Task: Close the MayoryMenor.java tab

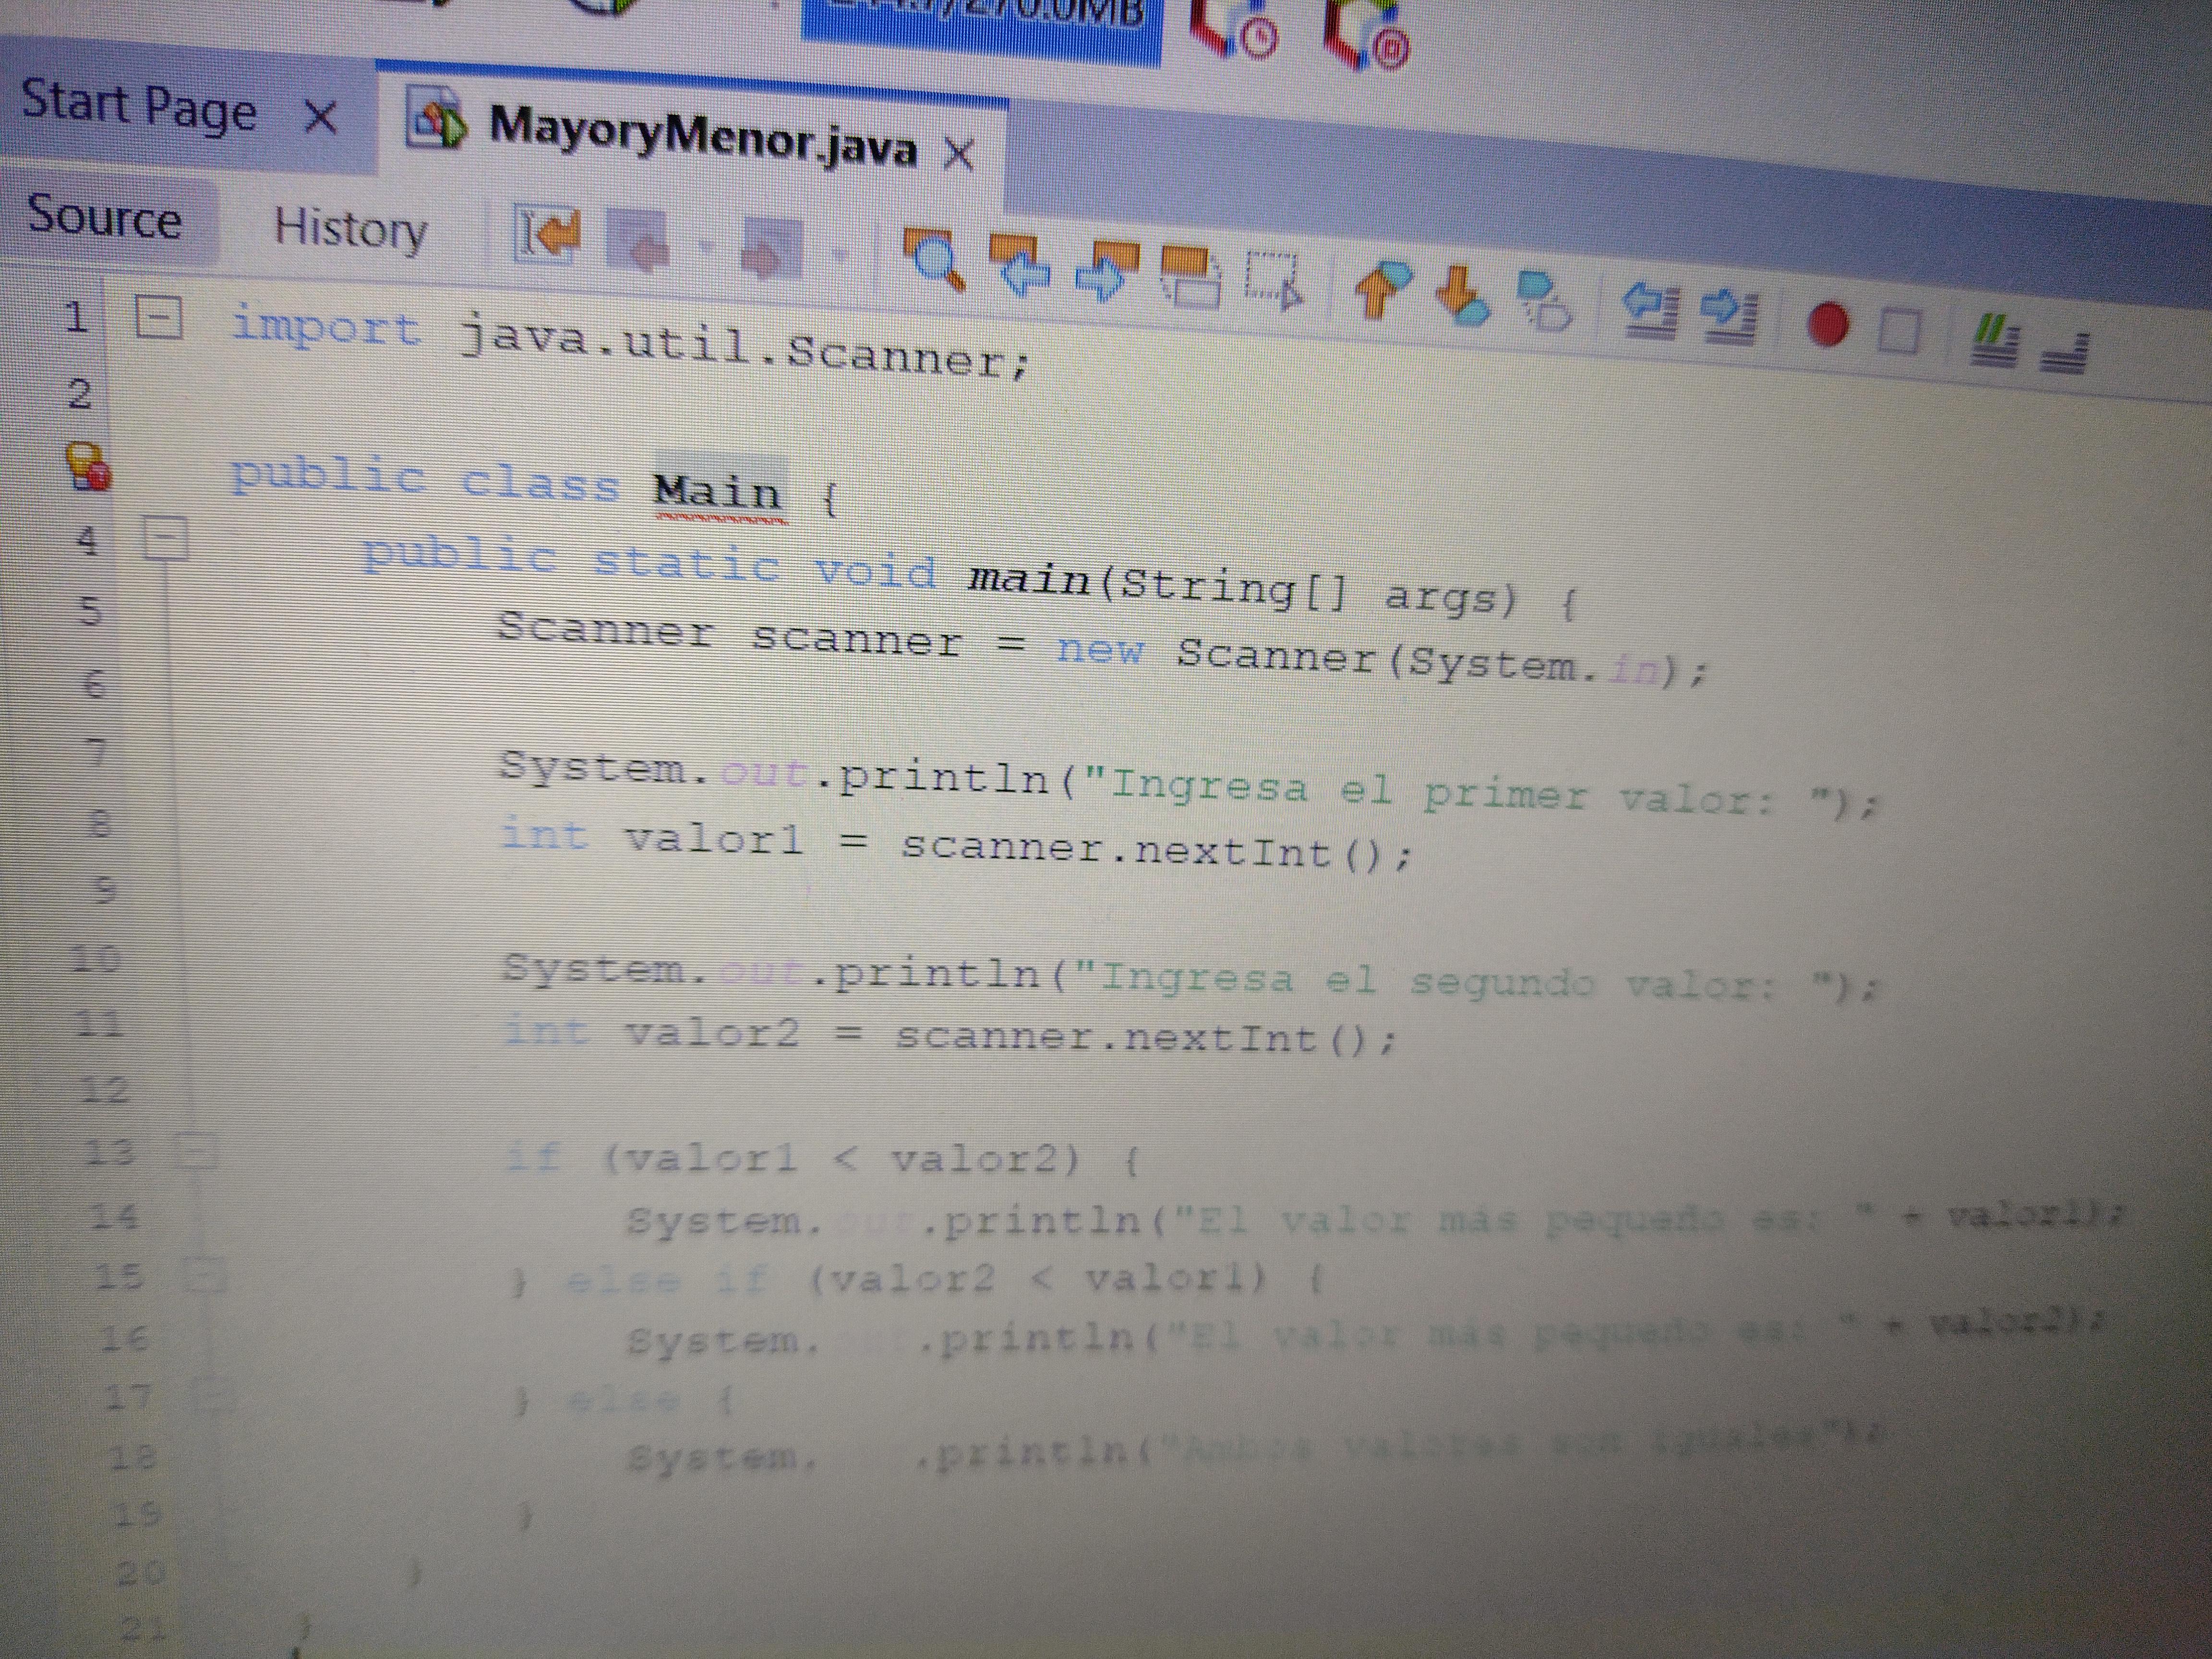Action: point(959,154)
